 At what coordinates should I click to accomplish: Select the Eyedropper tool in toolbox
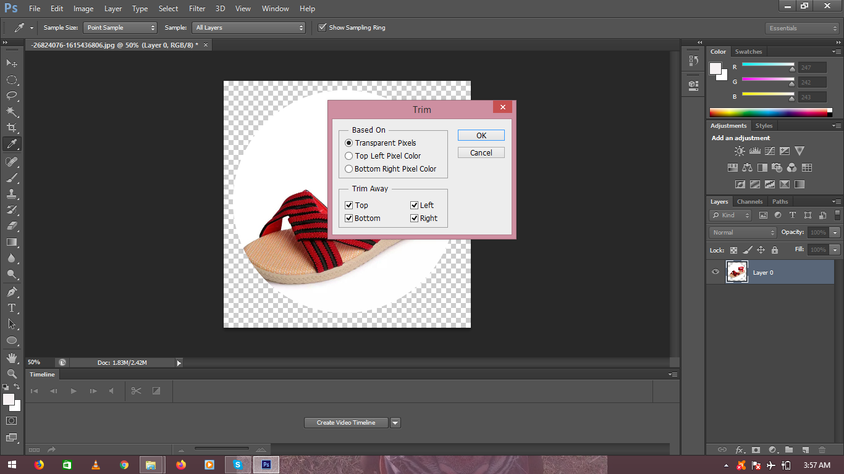[12, 144]
